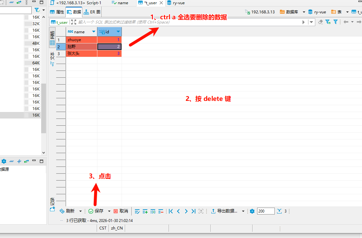362x238 pixels.
Task: Open the navigator filter dropdown arrow
Action: 44,10
